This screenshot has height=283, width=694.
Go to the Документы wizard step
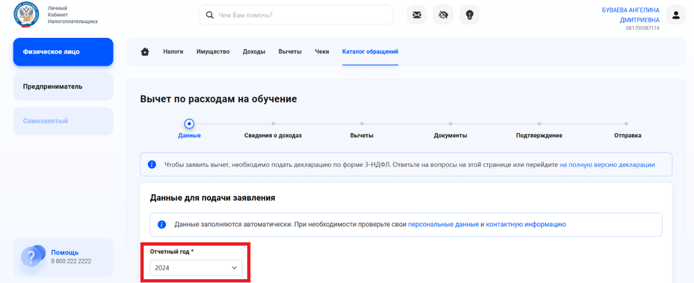(451, 136)
